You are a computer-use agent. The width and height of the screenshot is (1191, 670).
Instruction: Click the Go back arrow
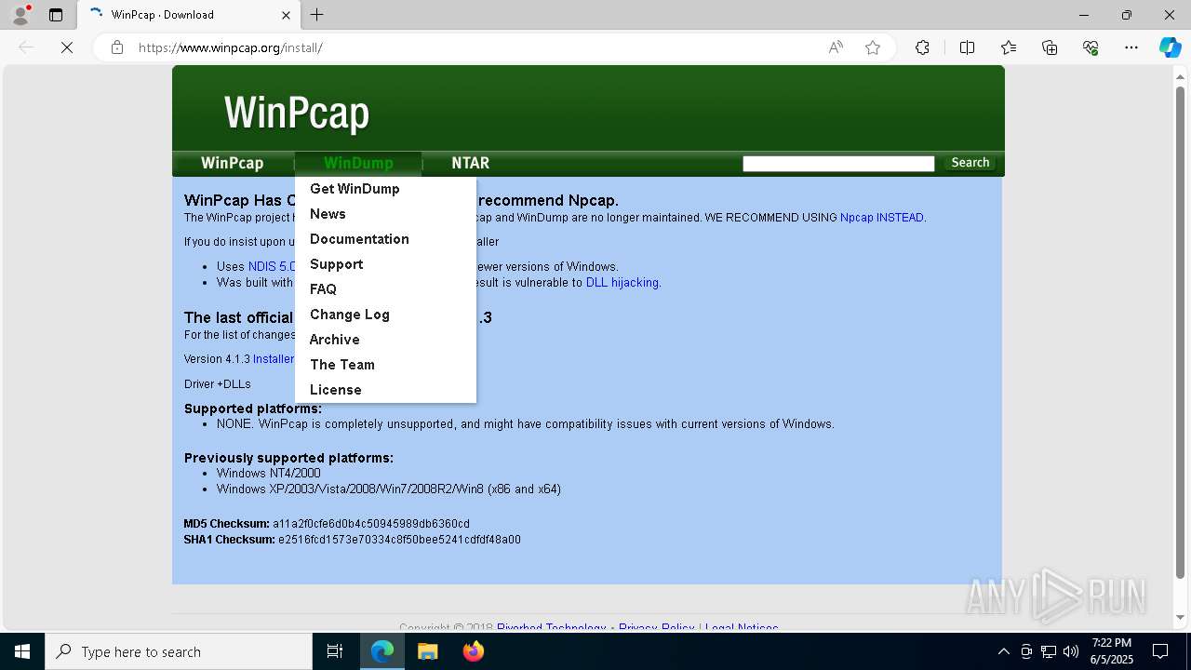(26, 47)
